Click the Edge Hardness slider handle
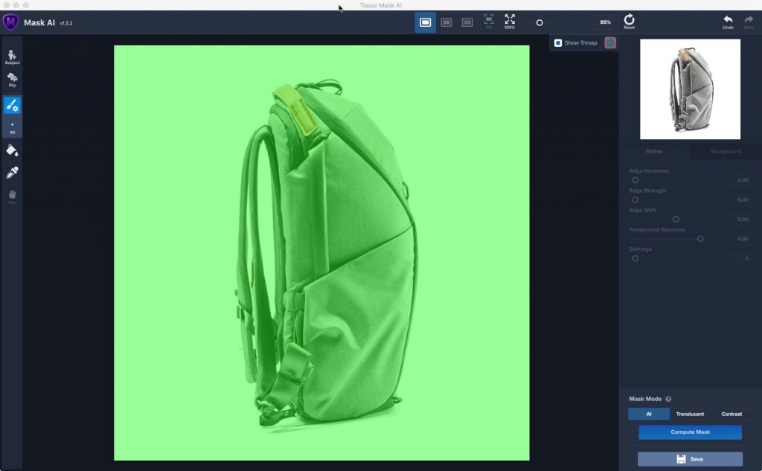The height and width of the screenshot is (471, 762). [x=635, y=180]
